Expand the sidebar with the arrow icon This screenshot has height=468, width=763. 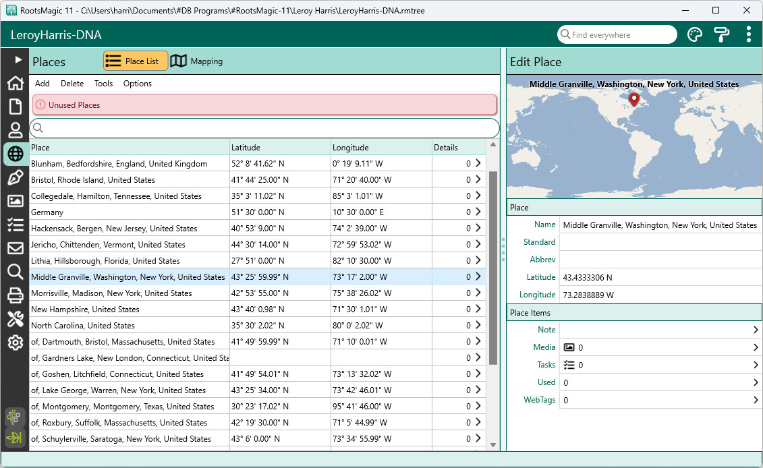click(18, 59)
